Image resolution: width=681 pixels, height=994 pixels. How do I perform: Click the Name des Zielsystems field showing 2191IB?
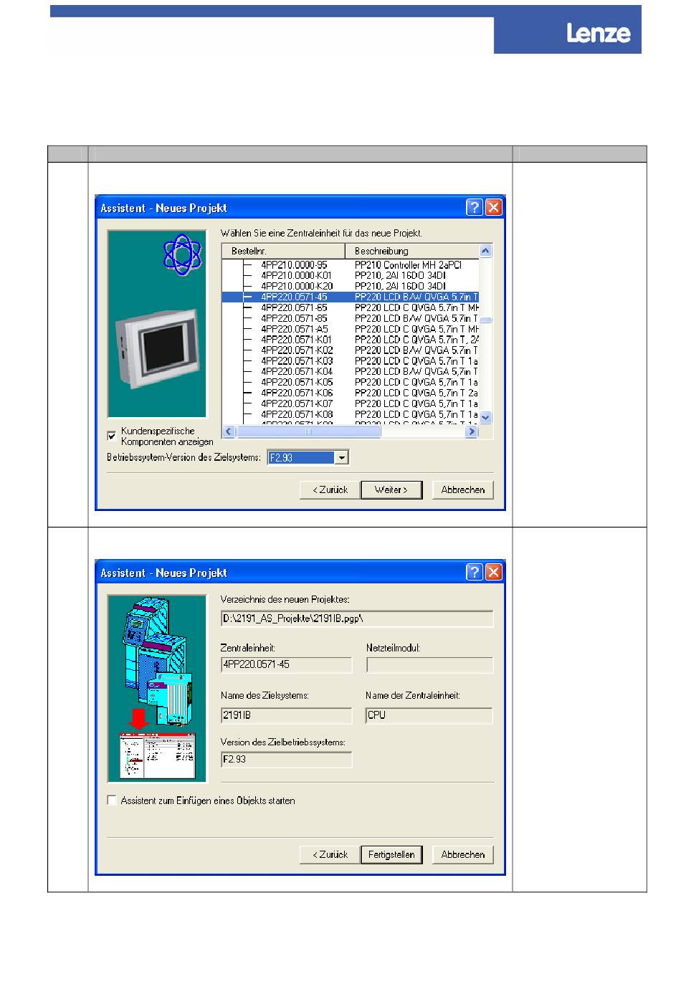[x=287, y=715]
